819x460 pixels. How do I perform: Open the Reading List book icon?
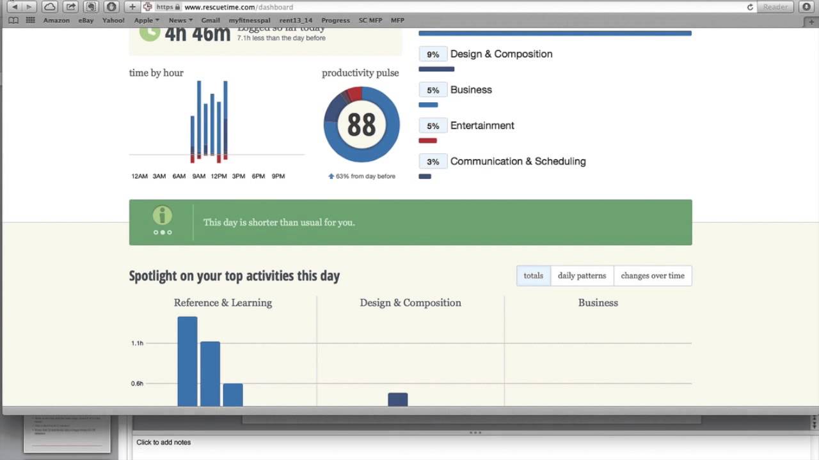tap(13, 20)
